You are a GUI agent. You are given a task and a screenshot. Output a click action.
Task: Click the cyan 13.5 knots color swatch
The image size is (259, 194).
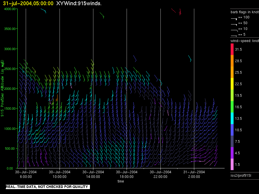click(x=232, y=118)
